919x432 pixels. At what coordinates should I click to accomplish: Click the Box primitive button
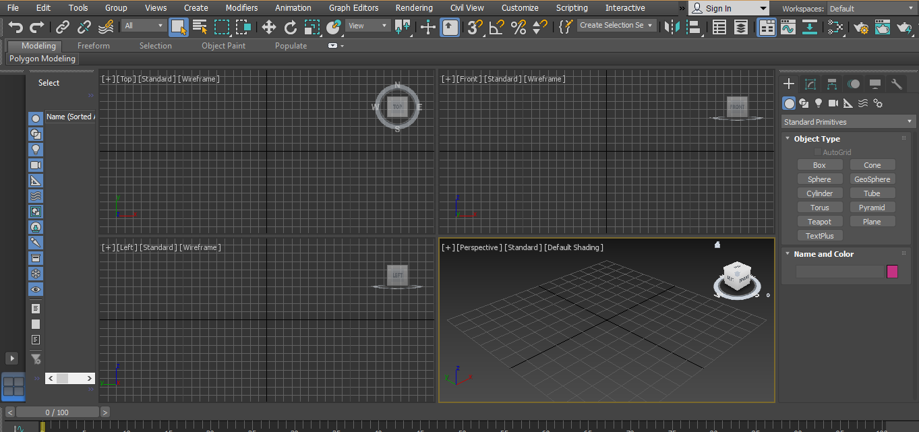click(819, 165)
